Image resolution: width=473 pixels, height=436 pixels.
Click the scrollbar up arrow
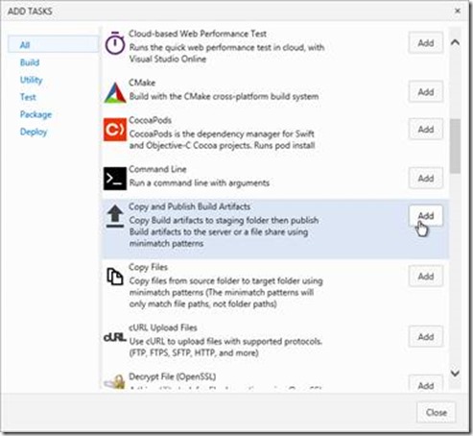[455, 42]
